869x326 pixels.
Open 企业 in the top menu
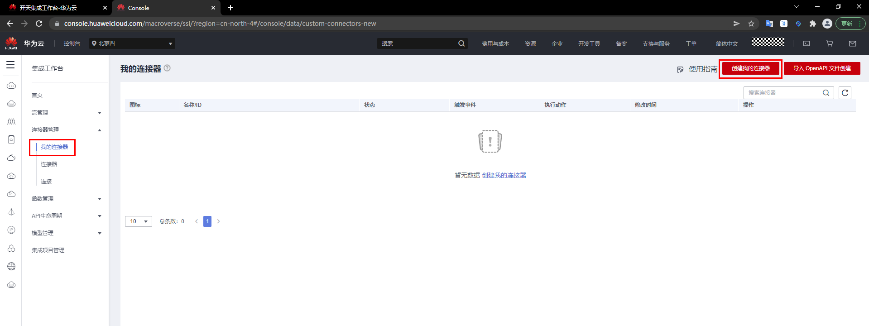pyautogui.click(x=557, y=44)
